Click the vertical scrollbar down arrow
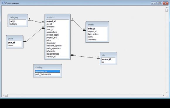 [167, 92]
